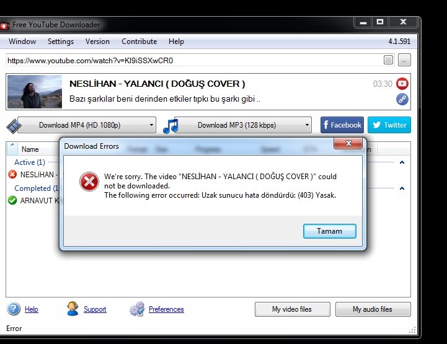Click the film strip video icon
The image size is (447, 344).
13,126
